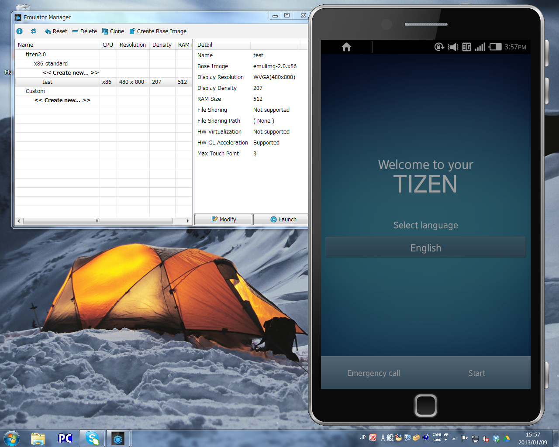Click the network tray icon
Screen dimensions: 559x447
pos(475,438)
